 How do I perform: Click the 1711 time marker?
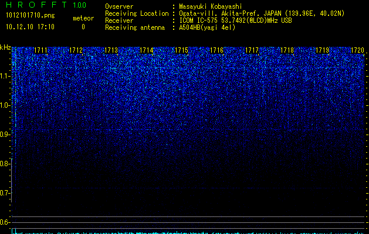tap(40, 50)
